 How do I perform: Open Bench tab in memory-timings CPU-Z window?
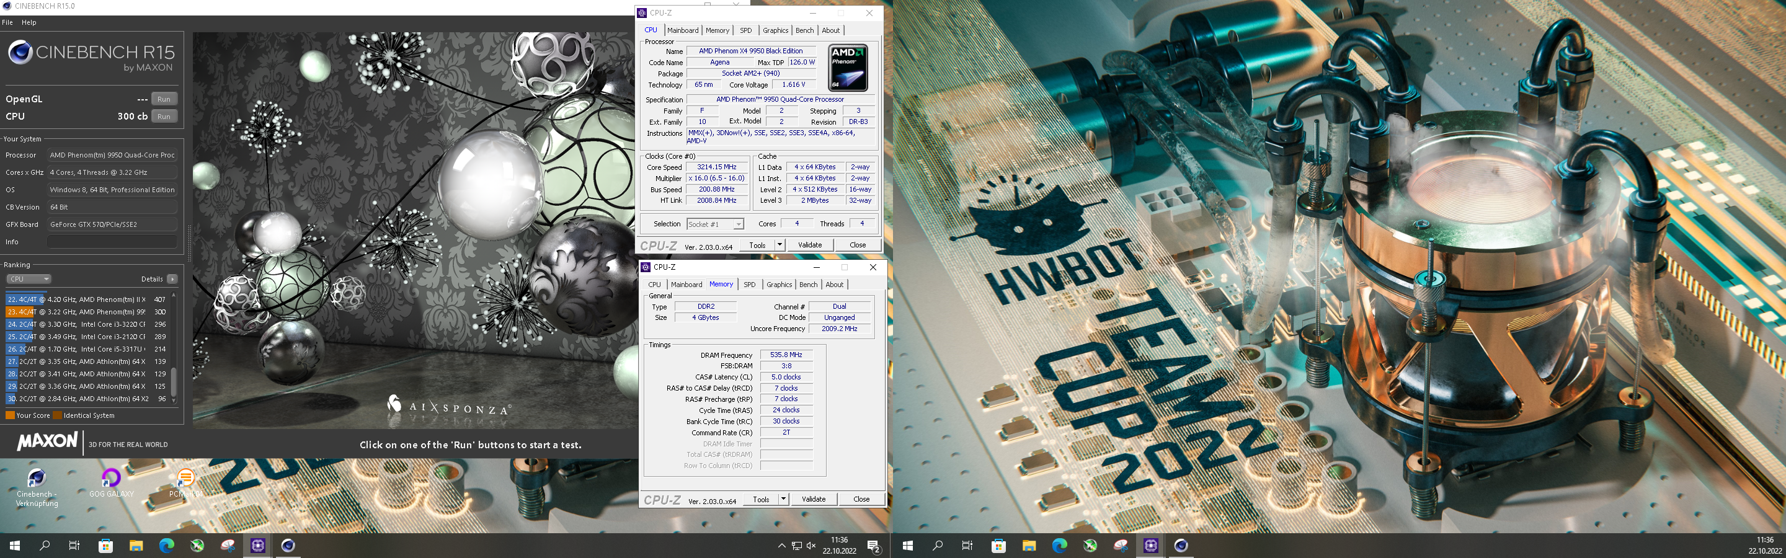(x=809, y=285)
